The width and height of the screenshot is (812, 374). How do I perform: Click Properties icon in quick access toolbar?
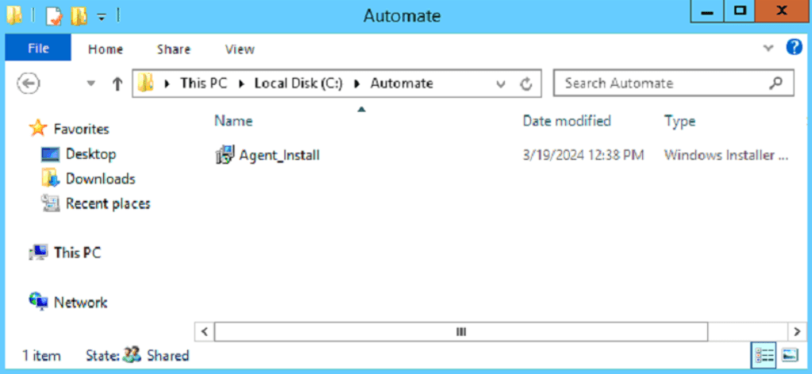(x=53, y=15)
